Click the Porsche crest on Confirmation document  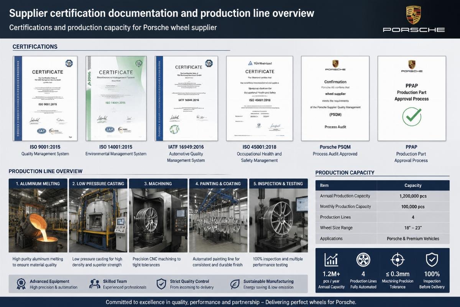pos(335,64)
